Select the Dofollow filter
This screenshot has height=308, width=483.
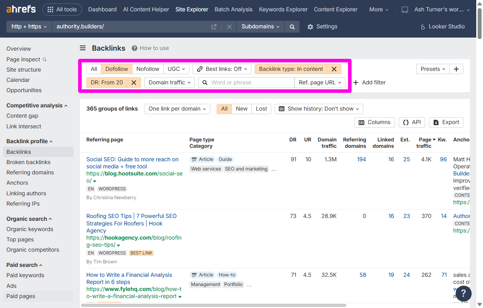coord(117,69)
